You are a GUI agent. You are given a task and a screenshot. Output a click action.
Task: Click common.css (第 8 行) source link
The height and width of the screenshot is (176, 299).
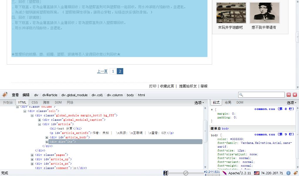pyautogui.click(x=274, y=109)
